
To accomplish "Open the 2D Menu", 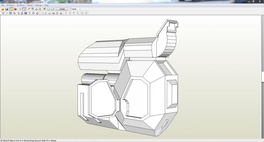I will (21, 5).
